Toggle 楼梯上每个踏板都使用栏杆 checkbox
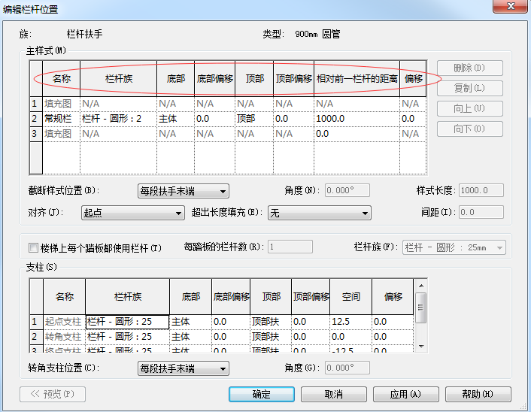This screenshot has width=531, height=412. coord(33,248)
